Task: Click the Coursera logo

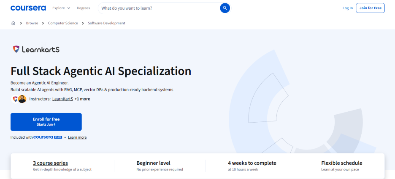Action: [28, 8]
